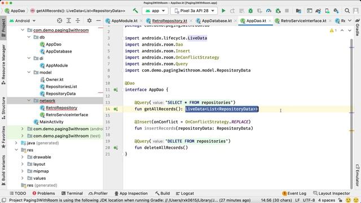Collapse the com.demo.paging3withroom package
Image resolution: width=361 pixels, height=203 pixels.
pos(23,30)
